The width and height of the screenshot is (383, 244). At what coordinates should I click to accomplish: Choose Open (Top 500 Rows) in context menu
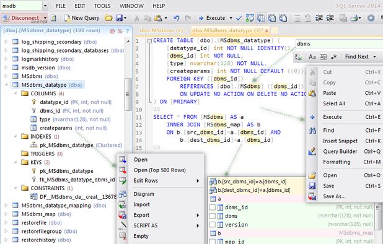(x=160, y=170)
